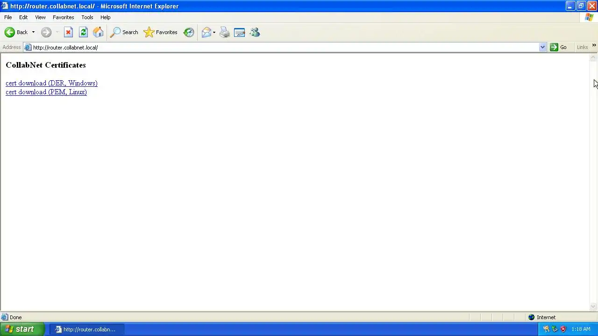The width and height of the screenshot is (598, 336).
Task: Restore down the Internet Explorer window
Action: [x=581, y=6]
